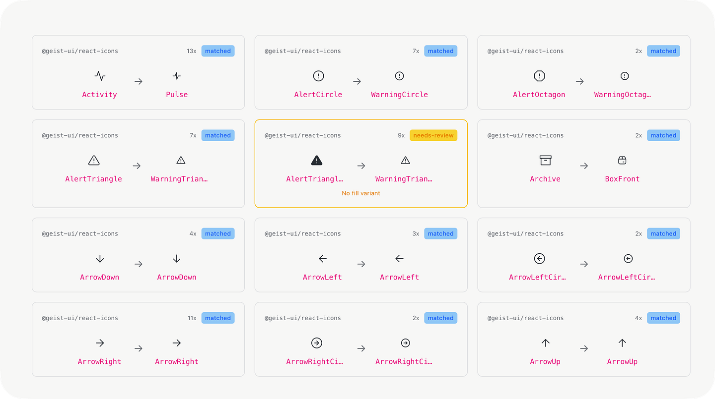
Task: Click the "Activity" icon name
Action: tap(100, 95)
